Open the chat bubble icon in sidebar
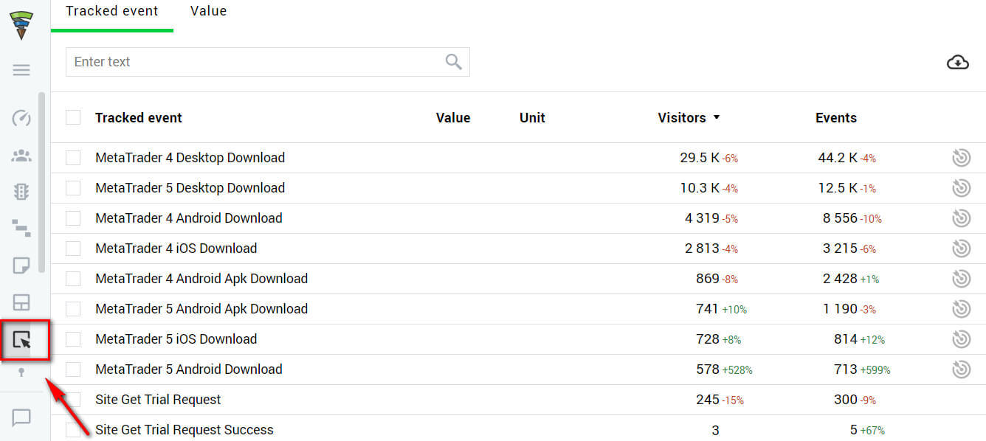This screenshot has height=441, width=986. tap(21, 417)
